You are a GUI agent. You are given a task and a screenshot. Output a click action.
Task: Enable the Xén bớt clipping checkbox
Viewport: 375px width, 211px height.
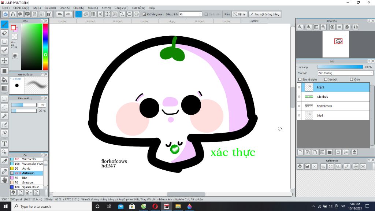[326, 79]
